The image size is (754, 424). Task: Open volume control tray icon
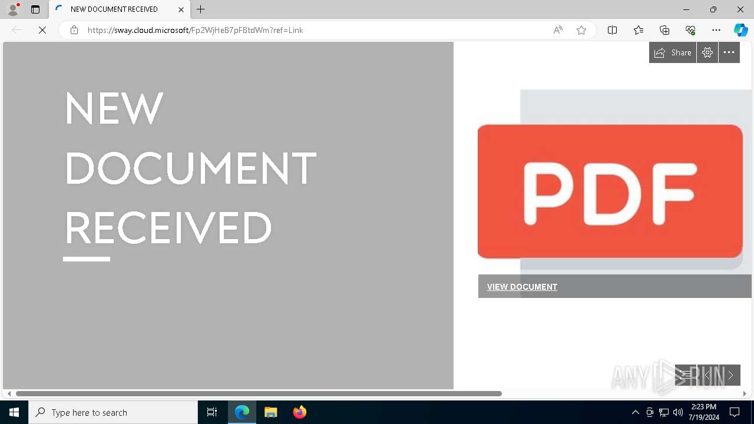(678, 412)
